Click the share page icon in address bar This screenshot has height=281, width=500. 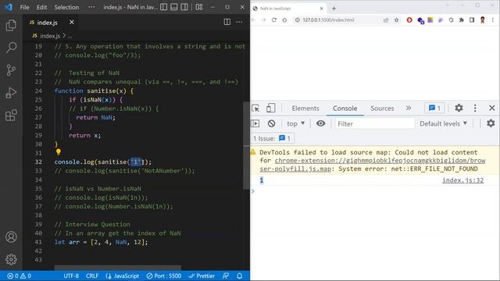pyautogui.click(x=386, y=20)
